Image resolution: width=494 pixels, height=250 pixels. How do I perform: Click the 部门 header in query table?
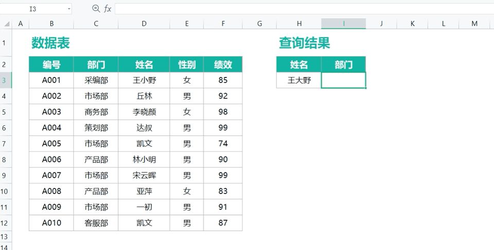click(x=343, y=65)
